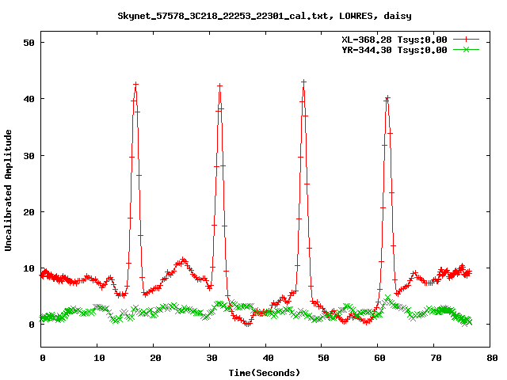This screenshot has width=507, height=380.
Task: Click the x-axis tick label 80
Action: pyautogui.click(x=492, y=358)
